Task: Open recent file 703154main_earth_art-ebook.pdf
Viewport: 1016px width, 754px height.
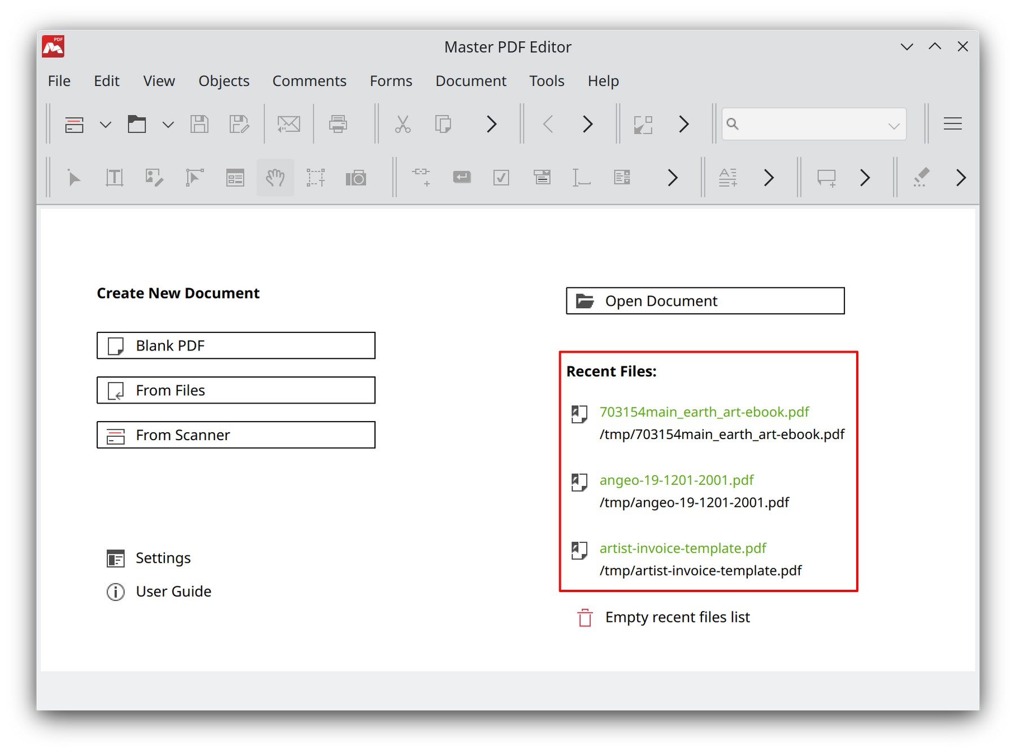Action: click(x=704, y=412)
